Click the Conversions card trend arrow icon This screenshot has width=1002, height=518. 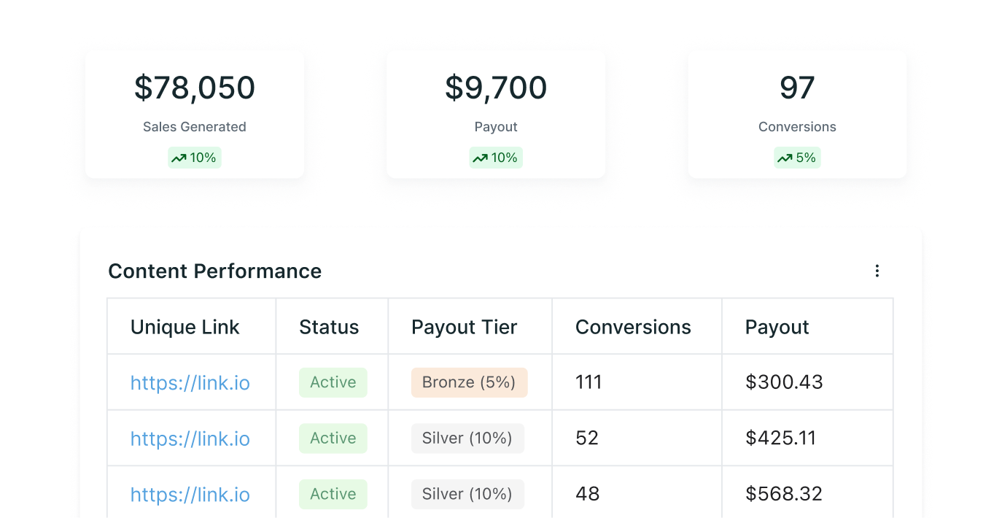[785, 158]
